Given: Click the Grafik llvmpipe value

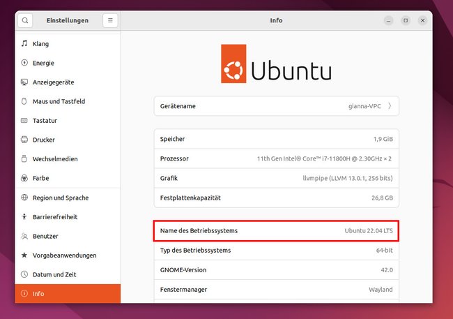Looking at the screenshot, I should pos(348,178).
